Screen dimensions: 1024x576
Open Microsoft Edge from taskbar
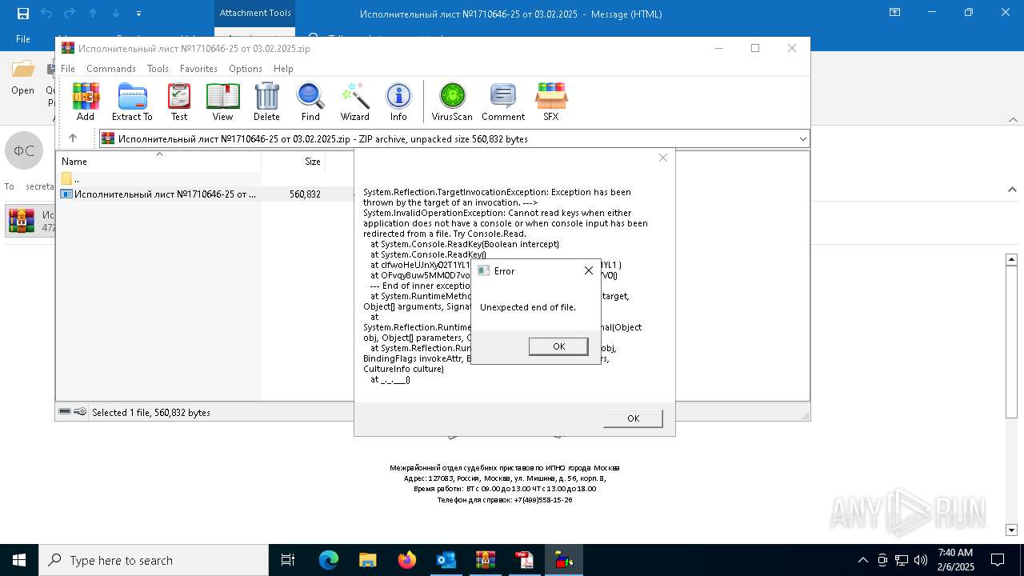point(329,560)
